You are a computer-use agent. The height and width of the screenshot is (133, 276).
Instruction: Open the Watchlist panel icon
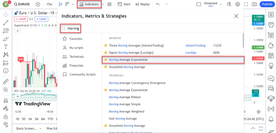pyautogui.click(x=271, y=14)
